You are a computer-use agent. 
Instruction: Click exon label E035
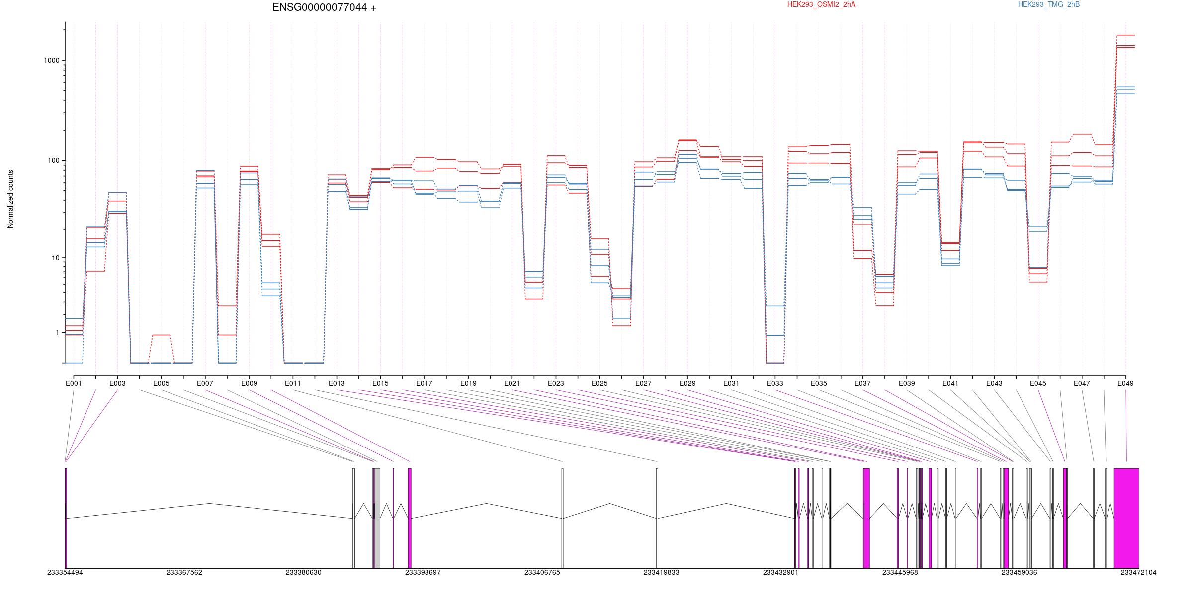[x=819, y=383]
